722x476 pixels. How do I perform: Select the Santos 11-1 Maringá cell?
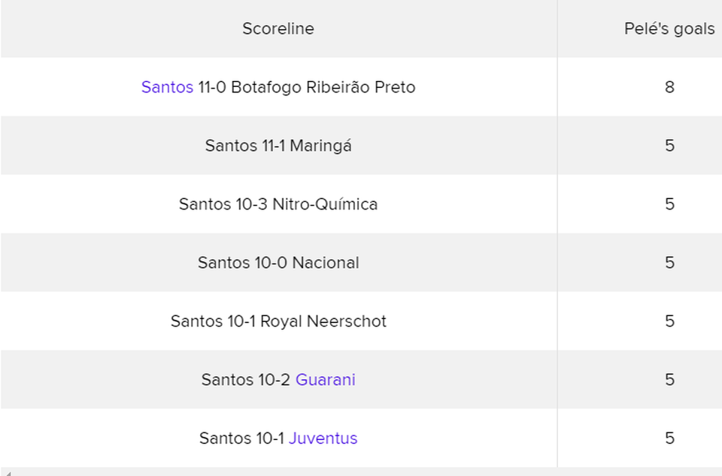click(278, 145)
